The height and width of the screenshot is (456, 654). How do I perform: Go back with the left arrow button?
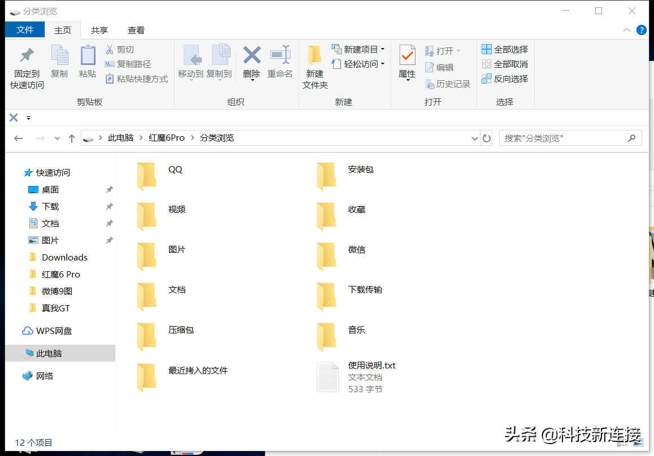(x=18, y=138)
